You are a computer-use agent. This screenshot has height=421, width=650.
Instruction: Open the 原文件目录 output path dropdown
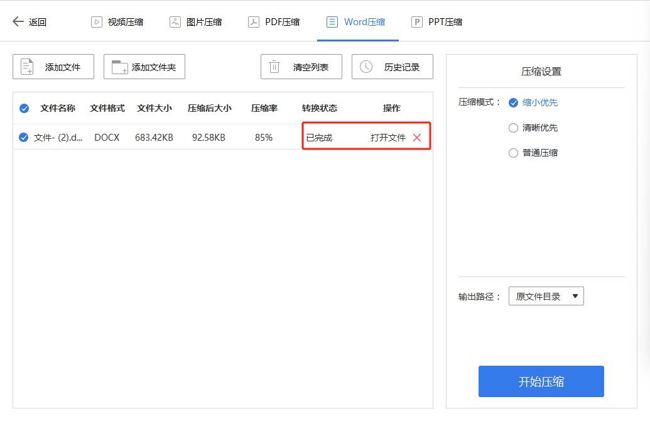click(546, 296)
